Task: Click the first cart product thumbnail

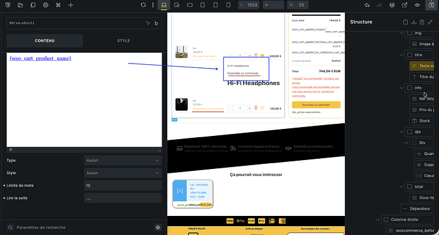Action: [x=181, y=51]
